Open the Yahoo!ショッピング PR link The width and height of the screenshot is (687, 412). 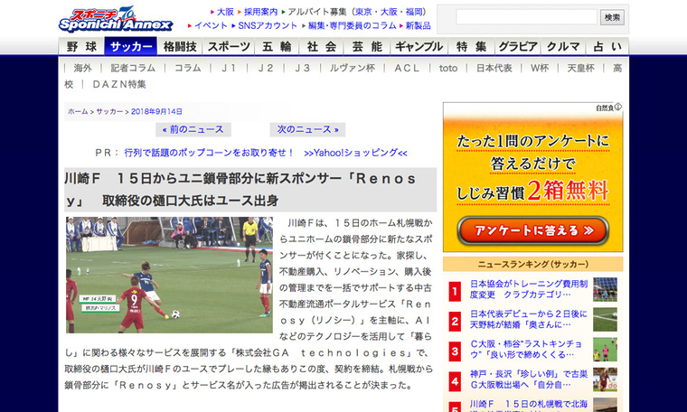pyautogui.click(x=355, y=153)
